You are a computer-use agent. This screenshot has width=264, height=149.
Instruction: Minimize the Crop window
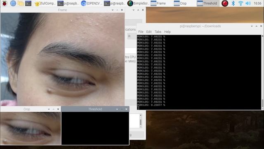coord(49,109)
